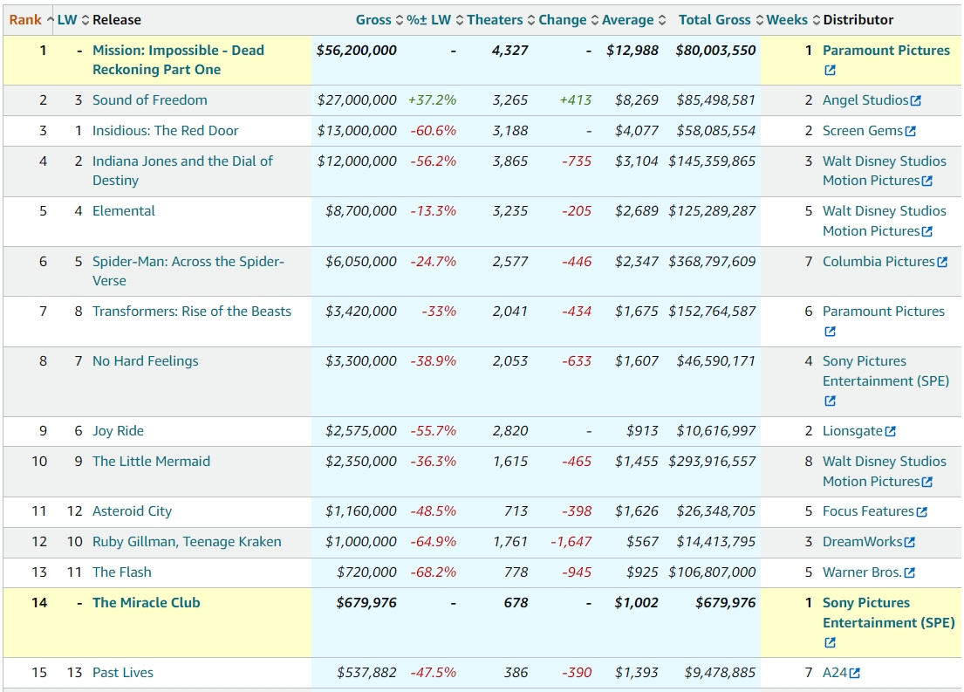
Task: Open the Elemental release link
Action: pyautogui.click(x=124, y=210)
